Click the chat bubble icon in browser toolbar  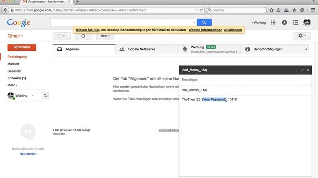point(302,10)
